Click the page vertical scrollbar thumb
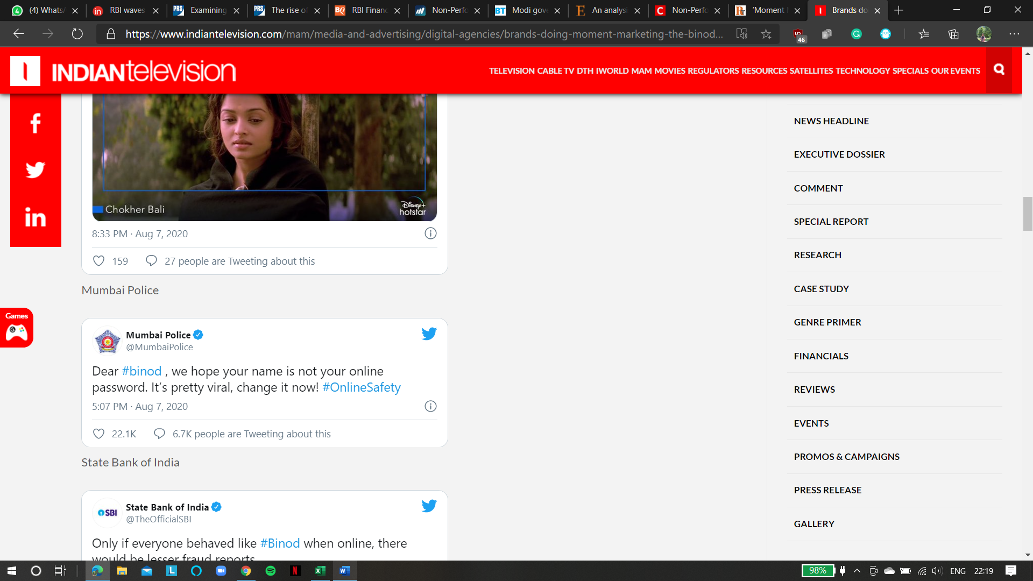The height and width of the screenshot is (581, 1033). (x=1028, y=214)
